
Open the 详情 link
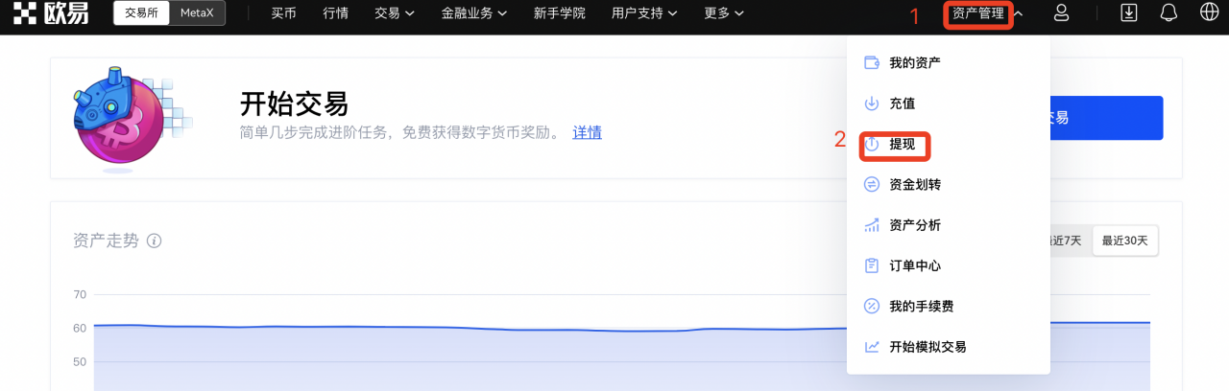[x=587, y=132]
